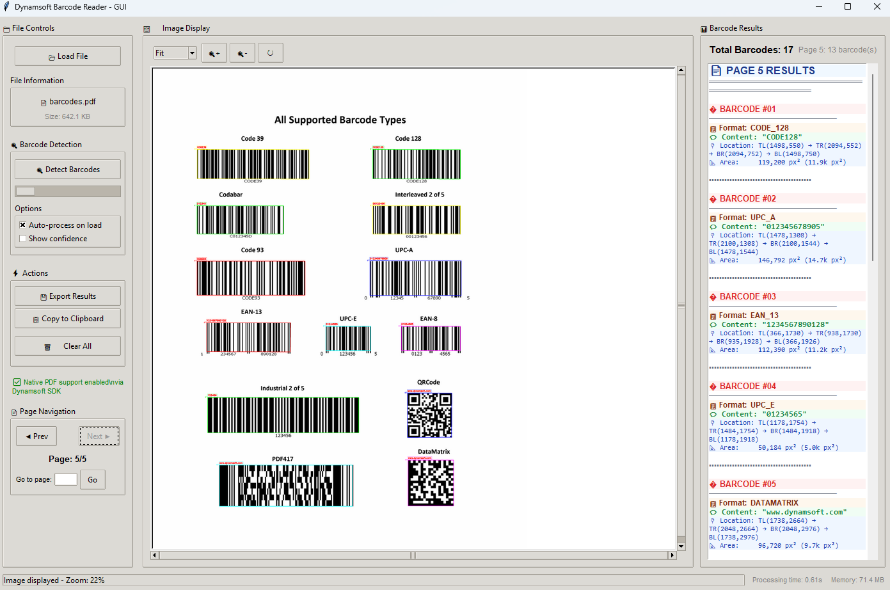Enable the Show confidence checkbox

23,239
